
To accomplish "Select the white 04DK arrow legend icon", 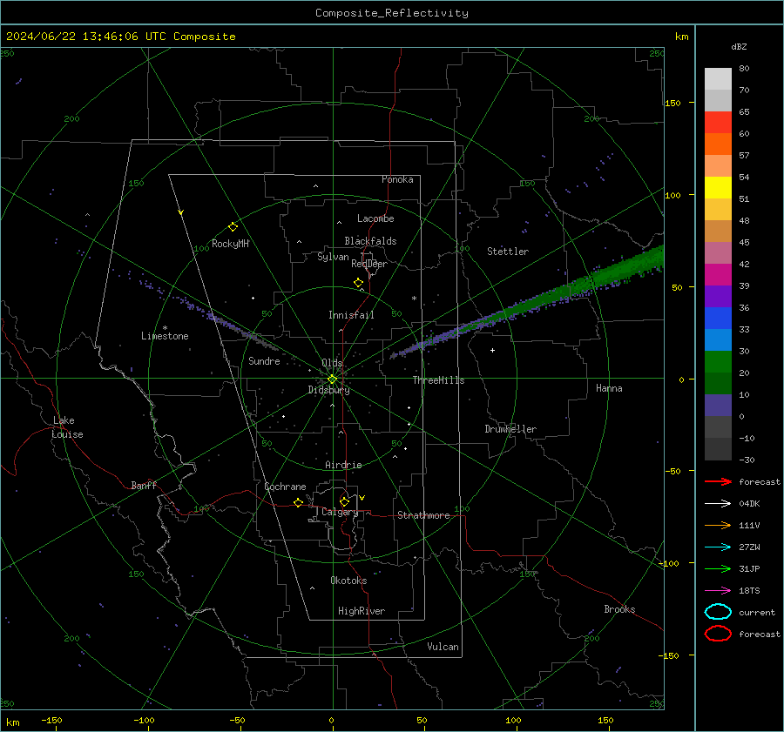I will click(718, 503).
